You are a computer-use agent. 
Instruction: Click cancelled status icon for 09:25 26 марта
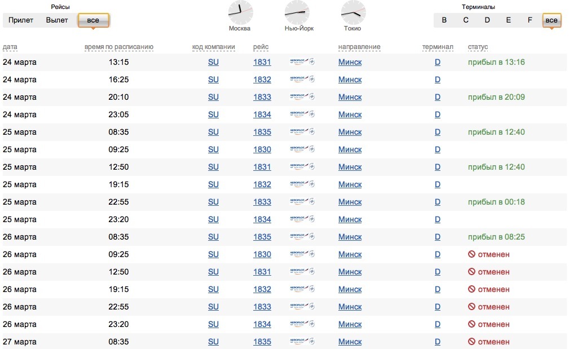471,254
